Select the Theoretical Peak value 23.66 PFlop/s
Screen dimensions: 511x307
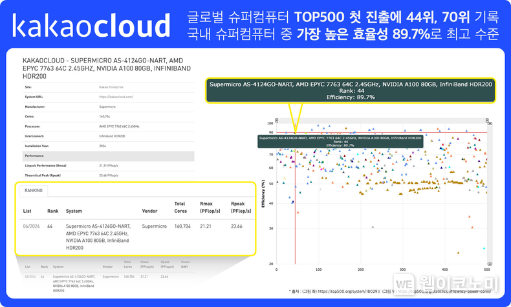tap(109, 175)
